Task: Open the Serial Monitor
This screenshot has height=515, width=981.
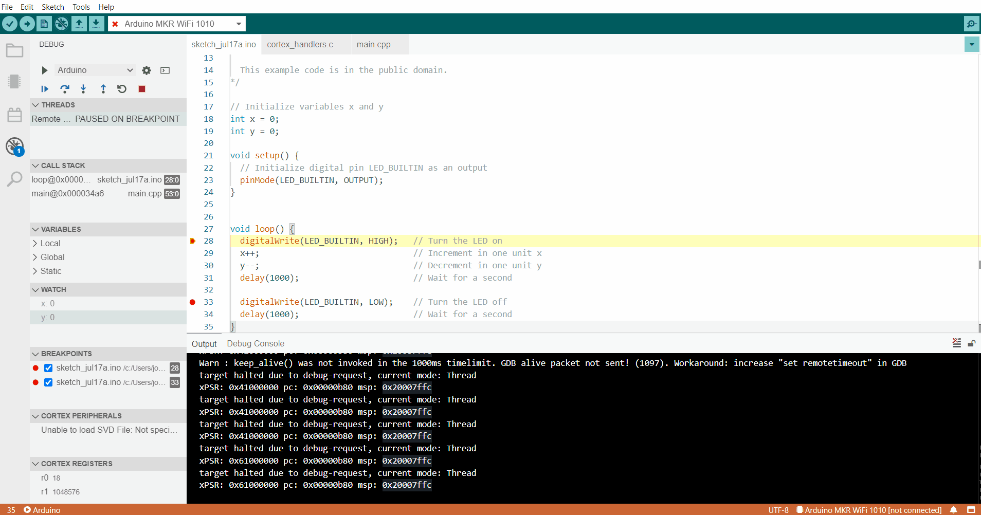Action: 972,23
